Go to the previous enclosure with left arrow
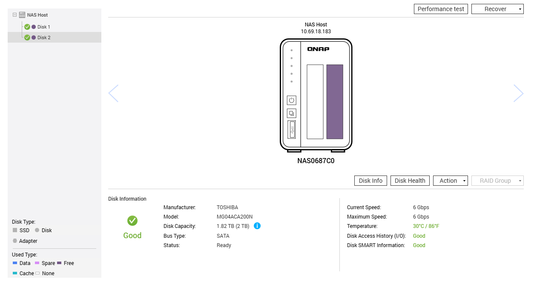Screen dimensions: 534x285 point(113,93)
